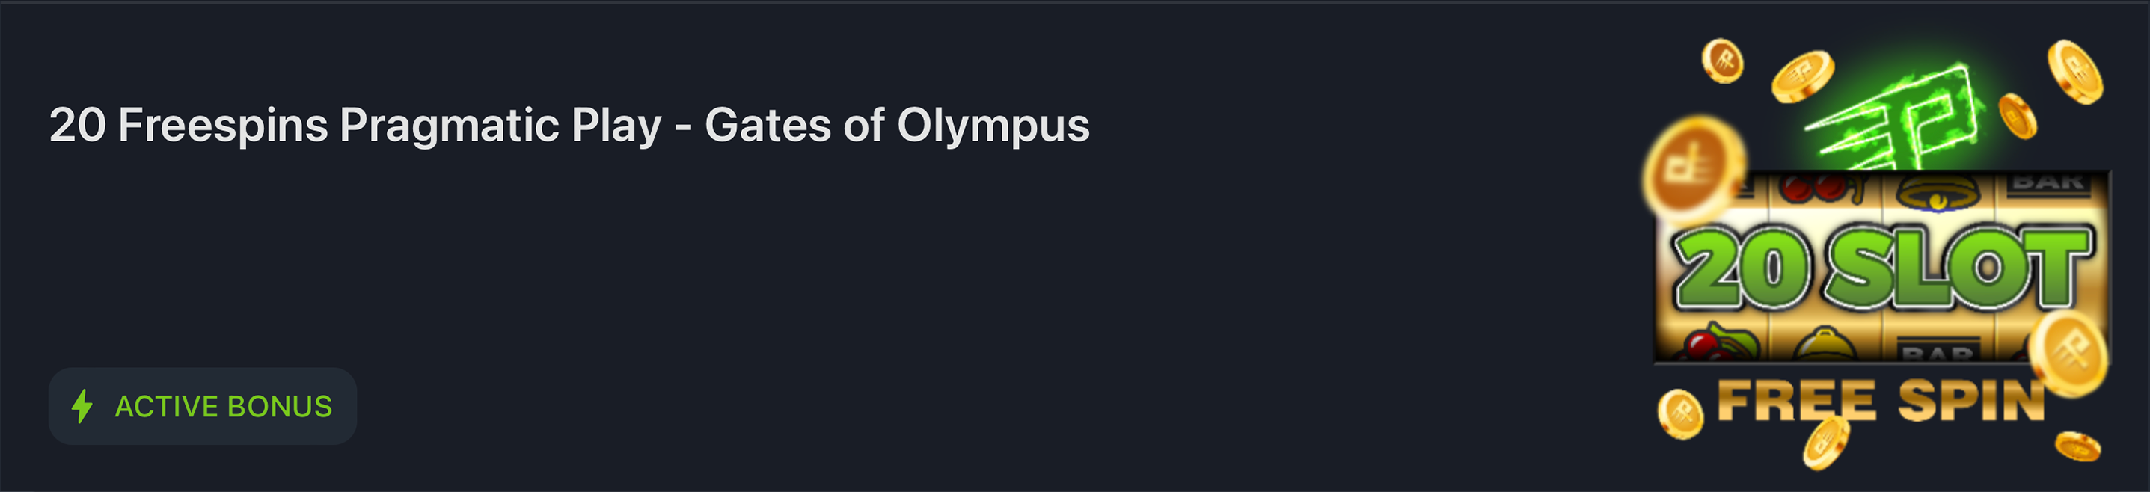Click the small coin at the top-left of the promo image
Screen dimensions: 2150x492
(1723, 61)
